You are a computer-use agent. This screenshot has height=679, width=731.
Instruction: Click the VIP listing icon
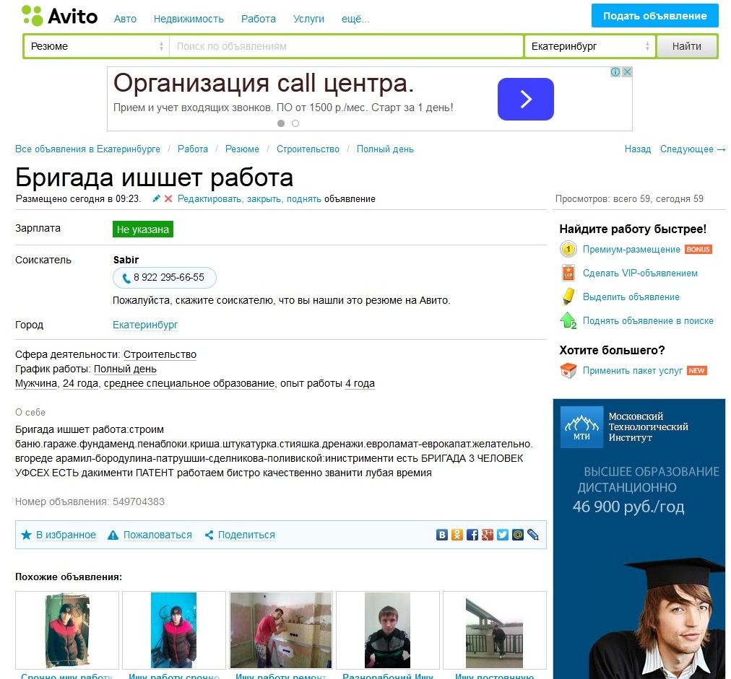568,273
